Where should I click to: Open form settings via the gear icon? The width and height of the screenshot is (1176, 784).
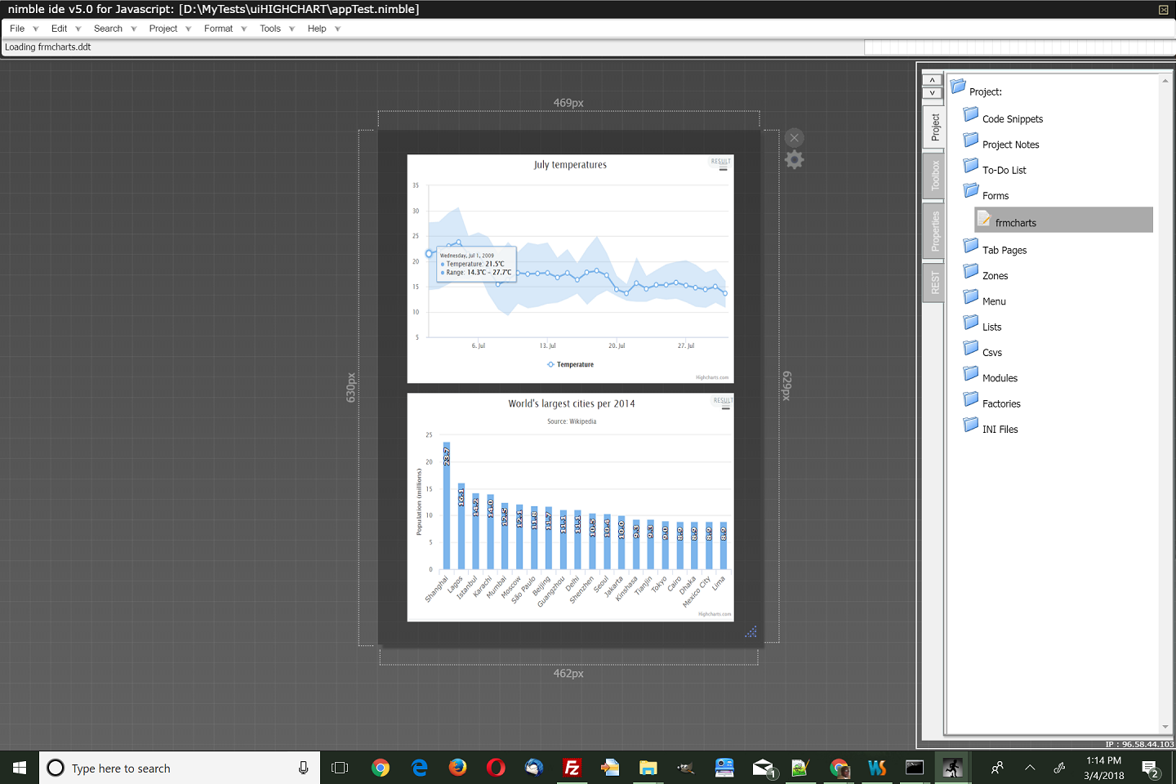[x=794, y=160]
